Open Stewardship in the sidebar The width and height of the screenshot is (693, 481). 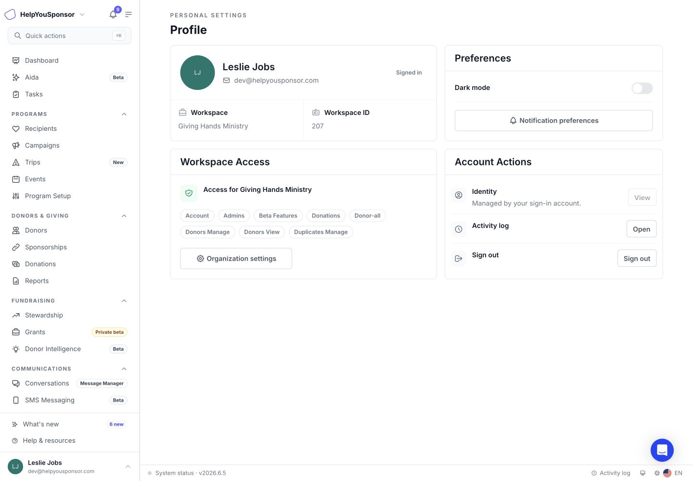[x=69, y=315]
